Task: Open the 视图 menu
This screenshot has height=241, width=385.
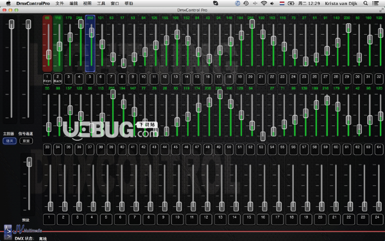Action: (x=87, y=3)
